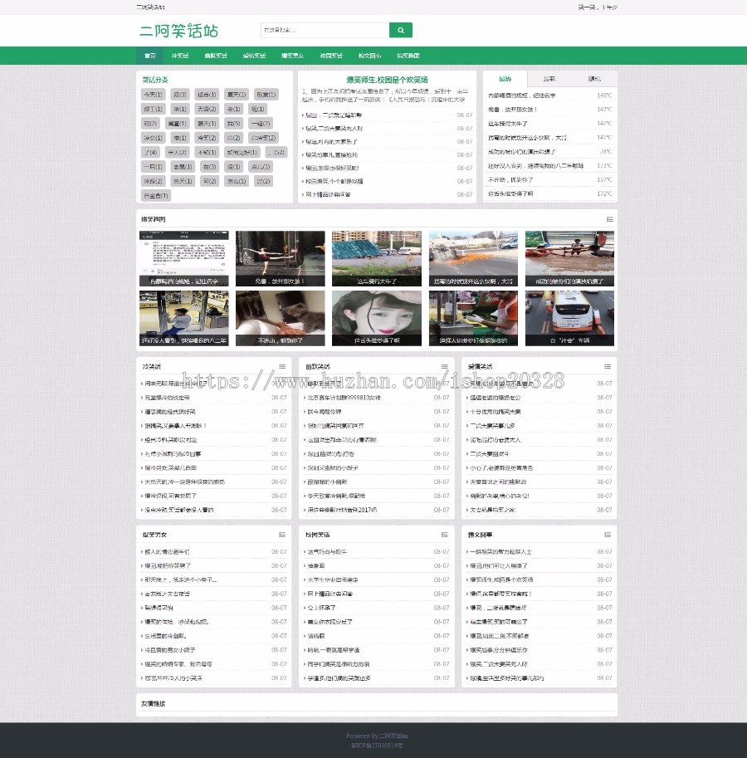Image resolution: width=747 pixels, height=758 pixels.
Task: Open list icon in 糗文囧事 section header
Action: [608, 535]
